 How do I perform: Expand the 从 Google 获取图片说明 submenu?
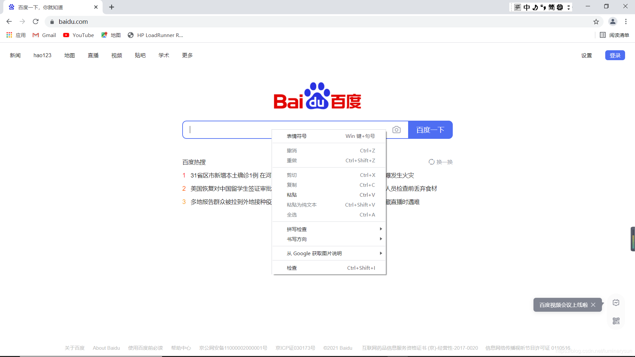point(329,253)
